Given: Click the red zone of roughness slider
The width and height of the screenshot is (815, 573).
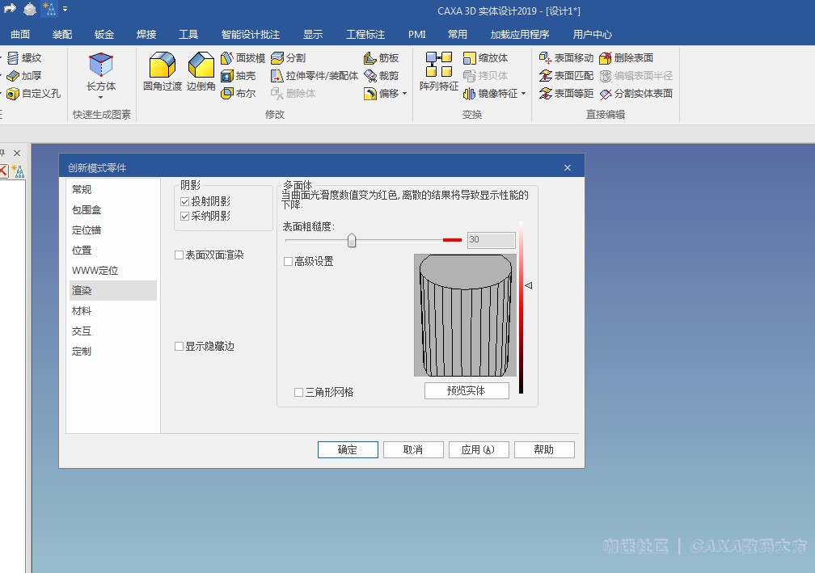Looking at the screenshot, I should pyautogui.click(x=452, y=239).
